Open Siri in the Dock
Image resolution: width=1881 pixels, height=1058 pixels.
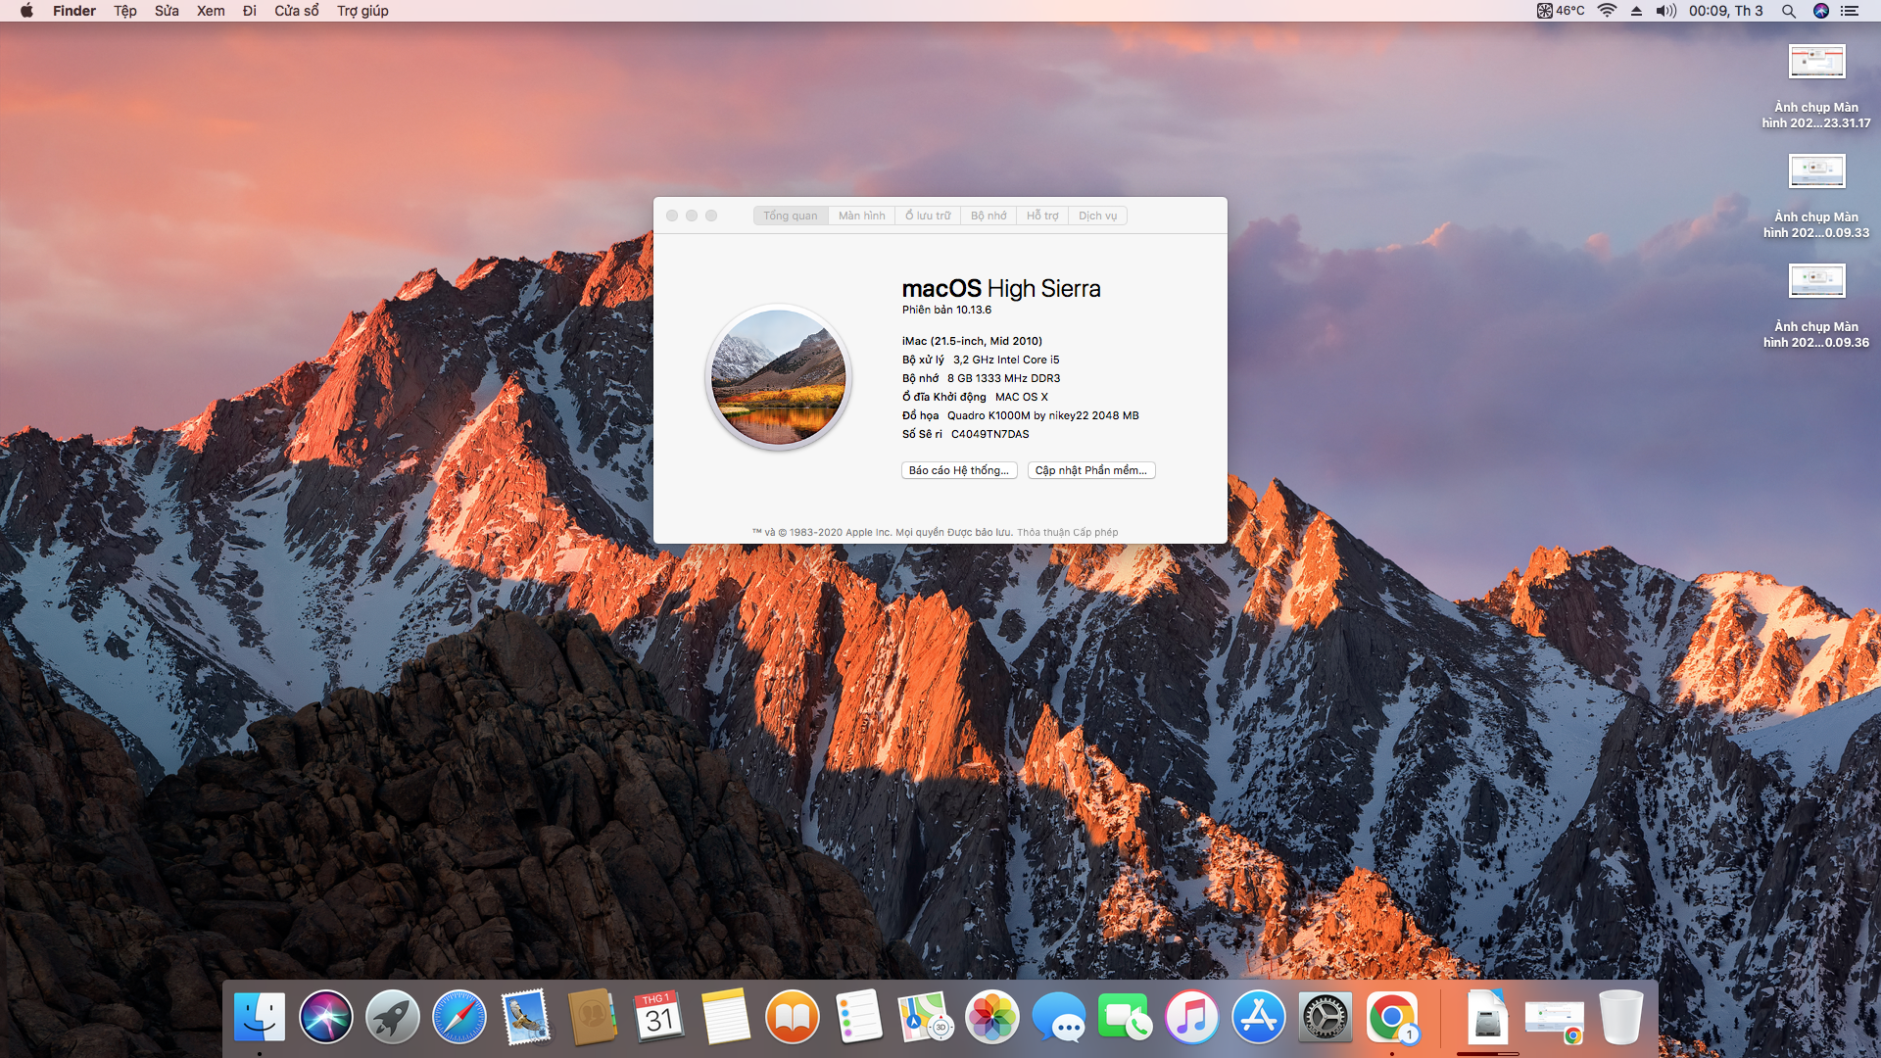pyautogui.click(x=325, y=1017)
